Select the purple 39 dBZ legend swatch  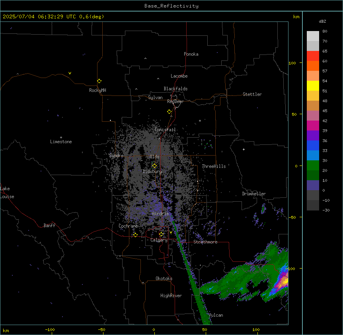tap(313, 135)
